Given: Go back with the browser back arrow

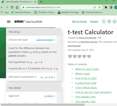Looking at the screenshot, I should pos(2,7).
